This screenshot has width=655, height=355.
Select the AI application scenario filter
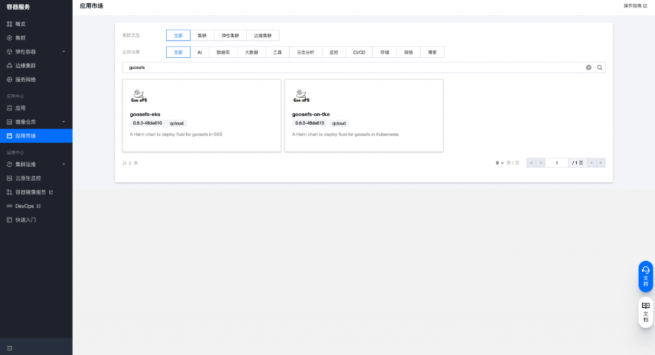pos(200,52)
